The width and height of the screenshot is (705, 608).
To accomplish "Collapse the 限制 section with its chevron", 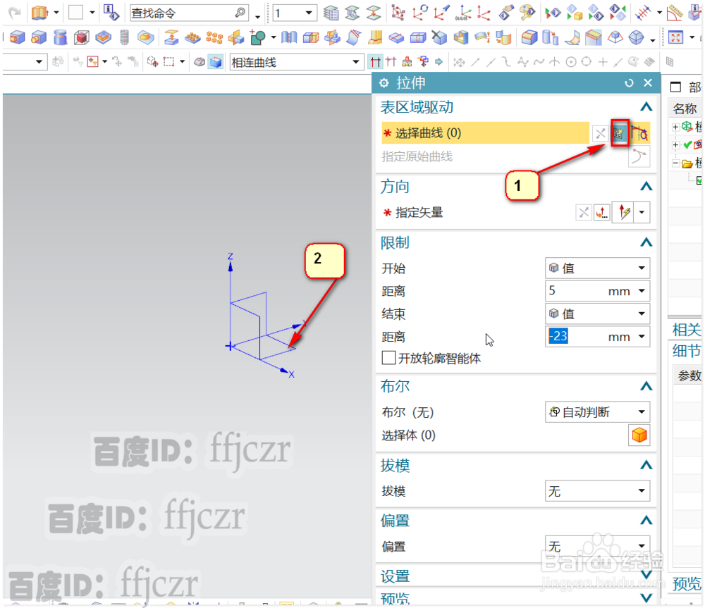I will [x=646, y=242].
